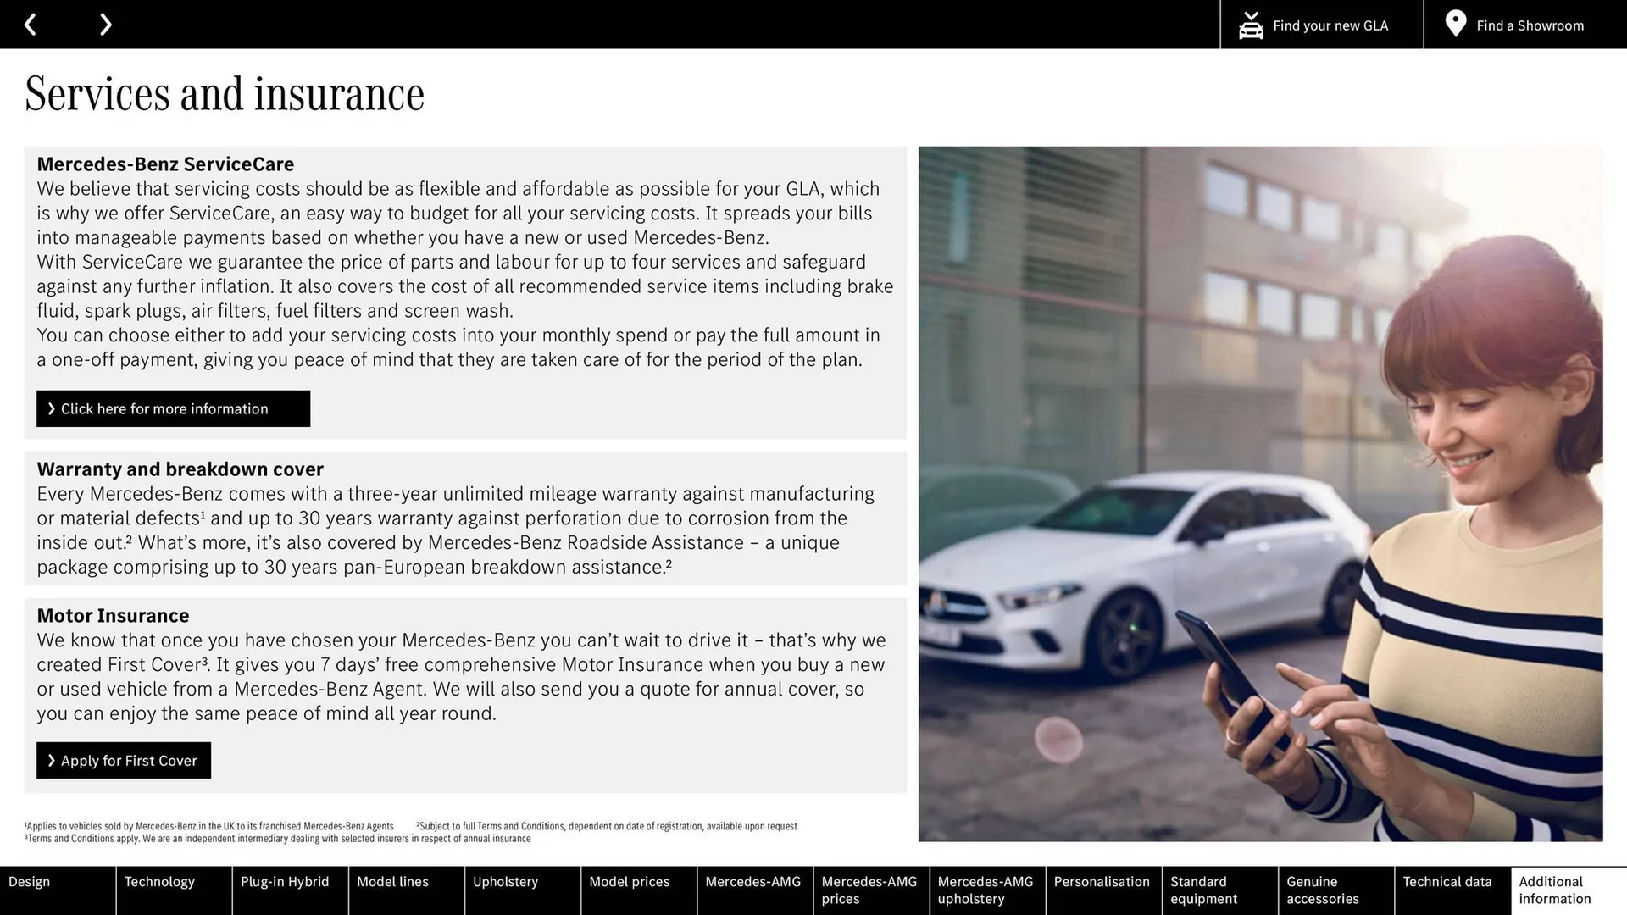The width and height of the screenshot is (1627, 915).
Task: Navigate to next page using right arrow
Action: [106, 24]
